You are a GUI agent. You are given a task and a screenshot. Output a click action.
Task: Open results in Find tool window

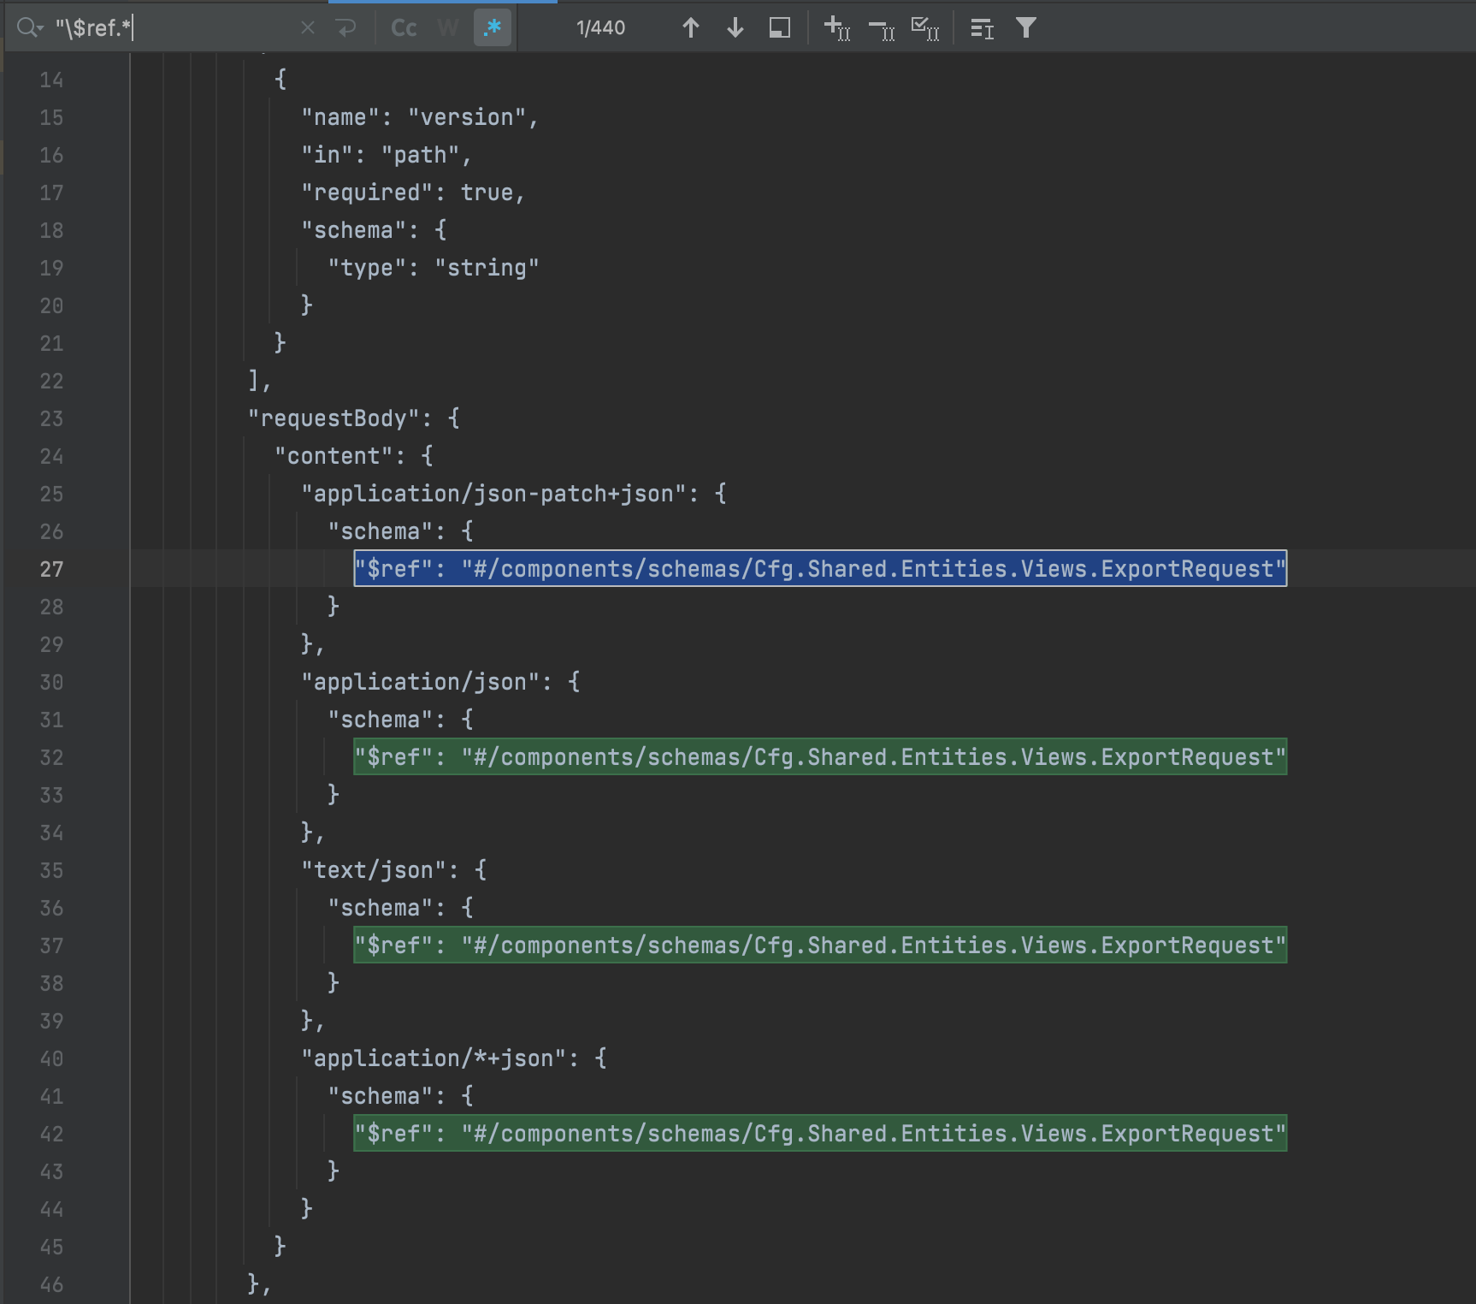tap(780, 28)
